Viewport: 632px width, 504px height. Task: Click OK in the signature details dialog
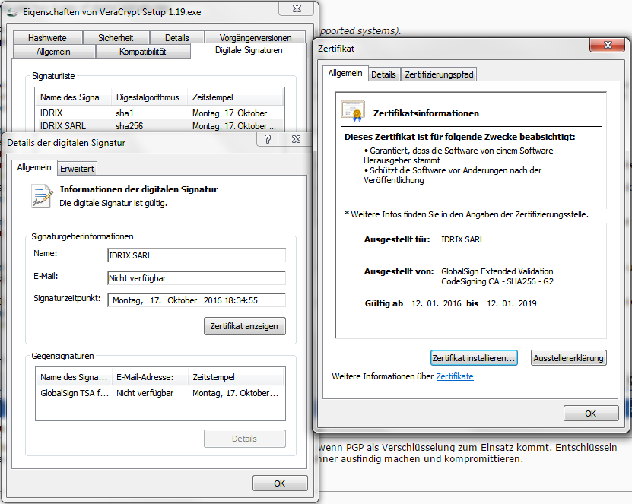280,483
